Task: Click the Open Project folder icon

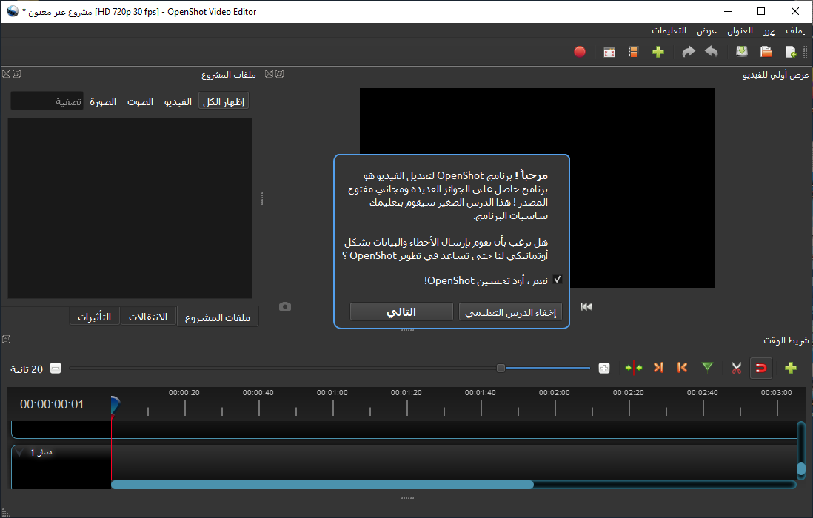Action: pyautogui.click(x=766, y=52)
